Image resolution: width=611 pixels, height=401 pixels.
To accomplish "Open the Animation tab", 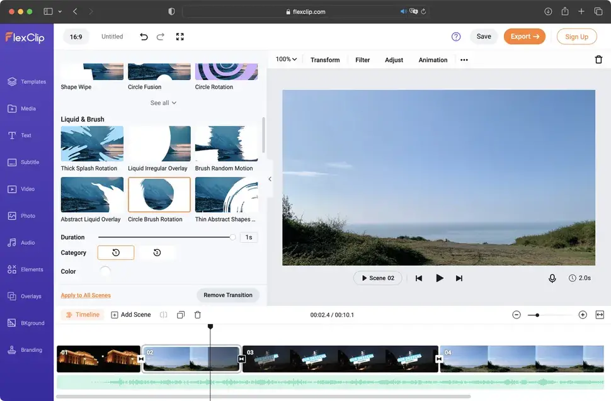I will pos(433,60).
